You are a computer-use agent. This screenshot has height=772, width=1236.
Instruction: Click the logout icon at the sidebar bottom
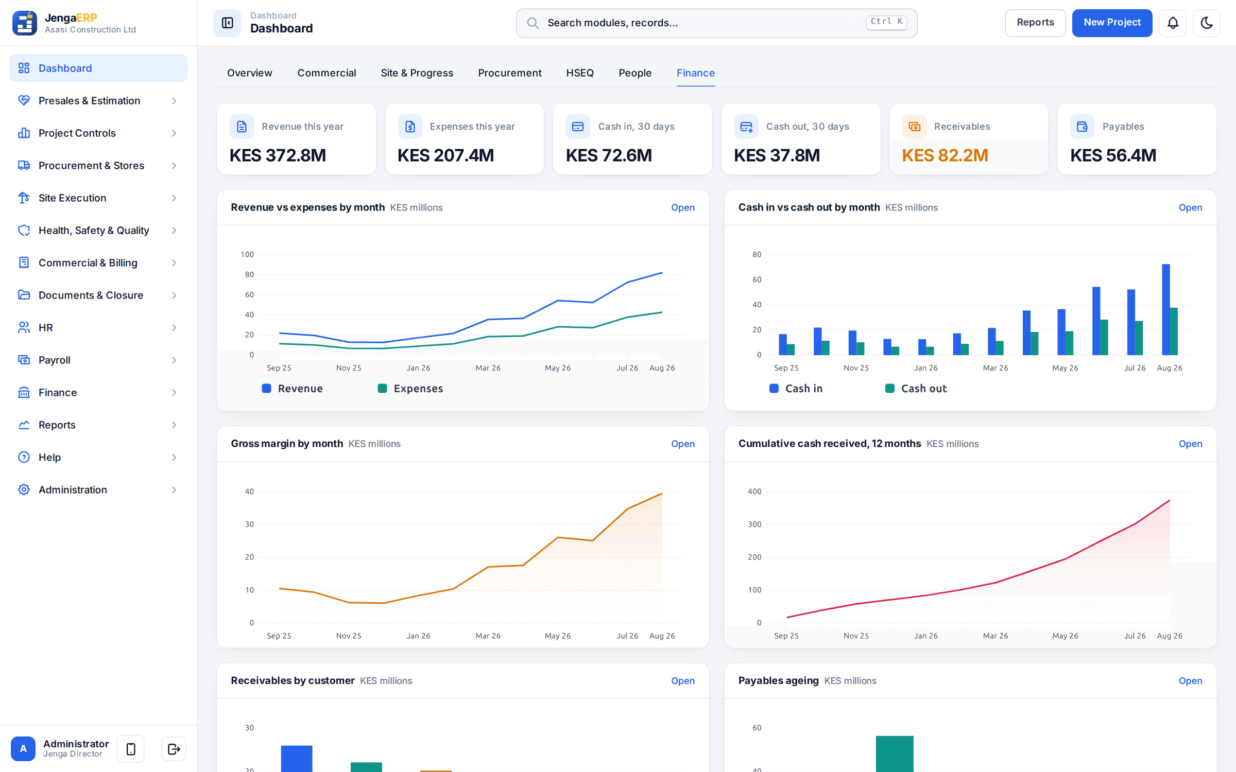pos(174,749)
